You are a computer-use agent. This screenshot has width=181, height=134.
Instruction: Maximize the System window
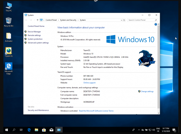pyautogui.click(x=149, y=15)
